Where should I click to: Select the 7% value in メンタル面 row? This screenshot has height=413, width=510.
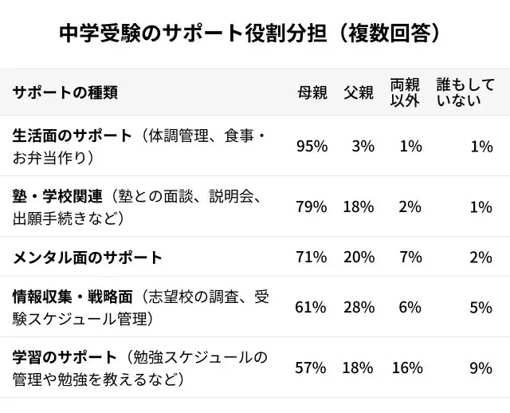[410, 257]
